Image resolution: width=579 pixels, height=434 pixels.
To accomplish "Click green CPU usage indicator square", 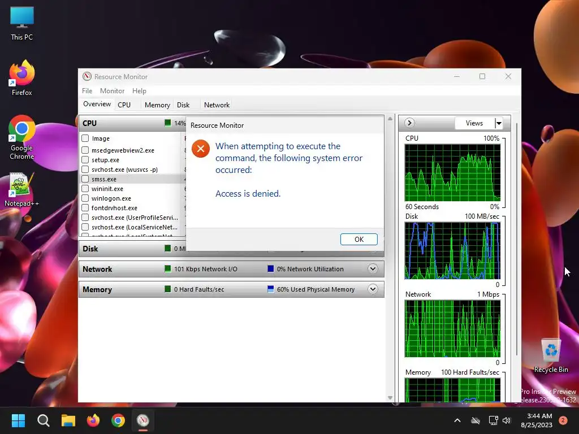I will click(167, 123).
